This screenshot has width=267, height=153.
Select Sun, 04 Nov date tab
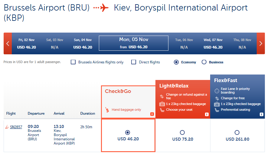pyautogui.click(x=83, y=43)
